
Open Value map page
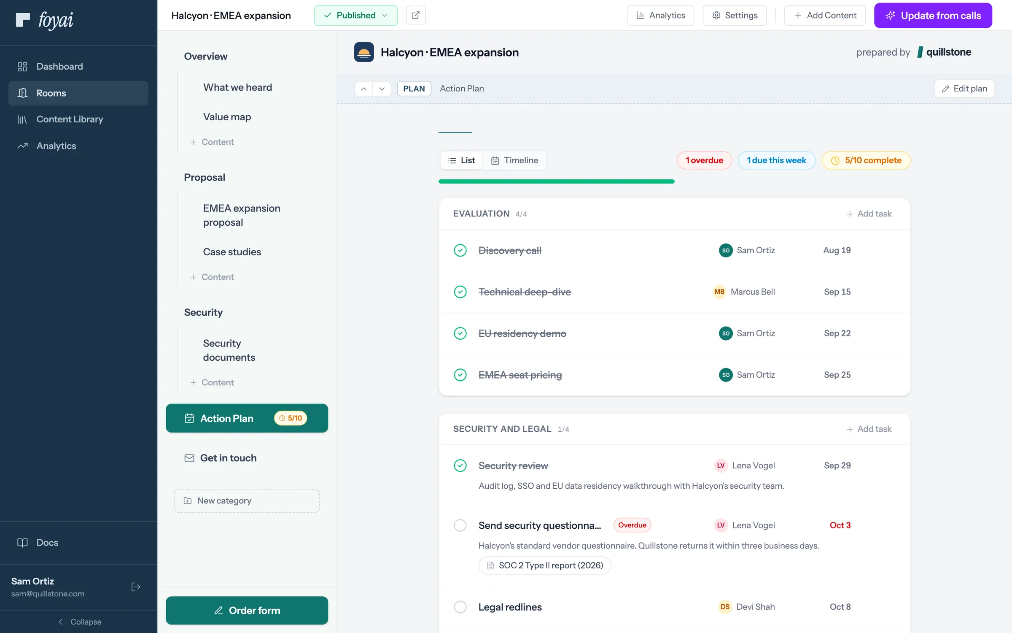[x=227, y=117]
